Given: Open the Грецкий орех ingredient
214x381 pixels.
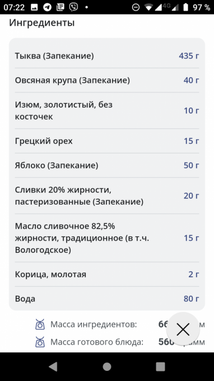Looking at the screenshot, I should [x=107, y=141].
